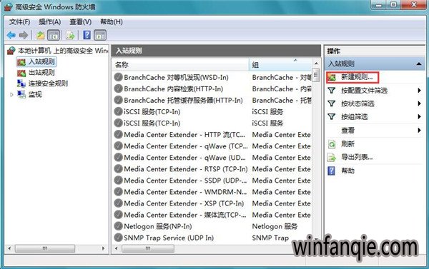Click the left tree pane horizontal scrollbar thumb
The image size is (429, 269).
click(x=45, y=249)
